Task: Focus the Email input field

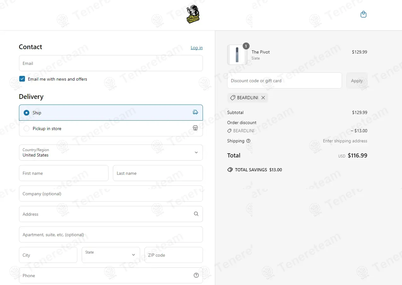Action: click(x=111, y=63)
